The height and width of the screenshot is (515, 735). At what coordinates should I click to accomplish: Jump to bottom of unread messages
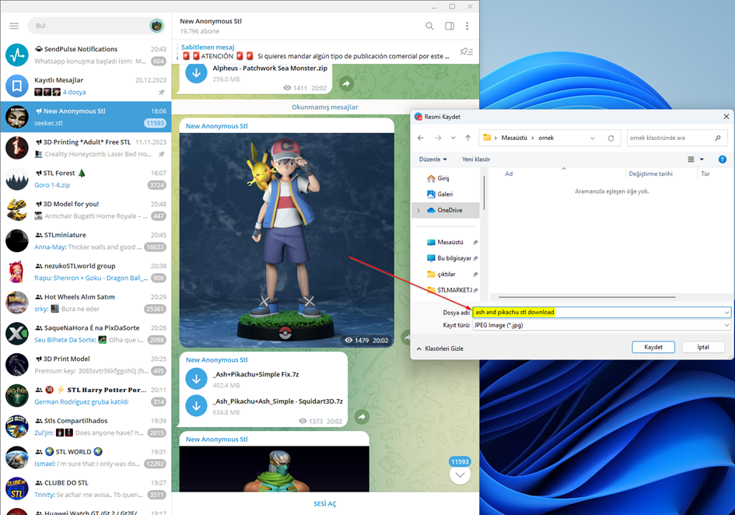(460, 475)
